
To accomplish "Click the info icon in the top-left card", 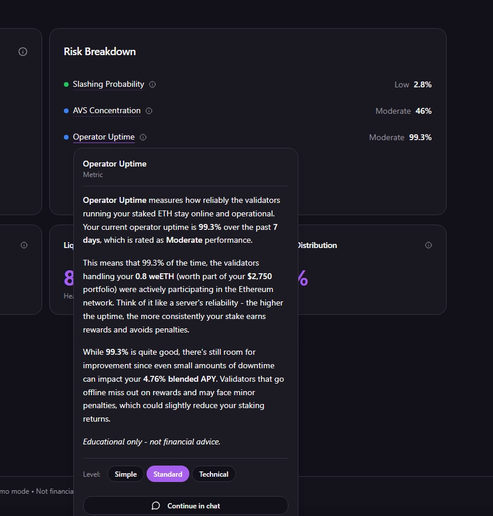I will pos(23,52).
